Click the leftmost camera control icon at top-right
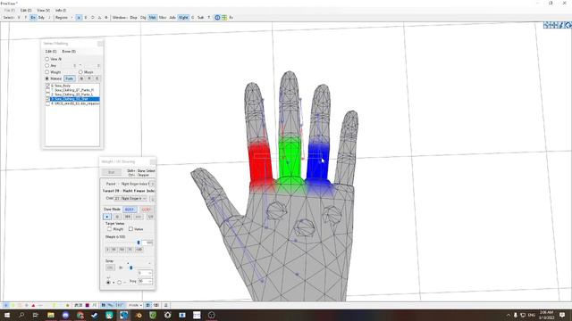This screenshot has width=572, height=321. 546,25
